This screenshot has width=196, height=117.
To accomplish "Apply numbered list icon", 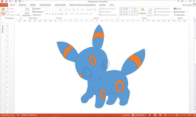I will (82, 10).
